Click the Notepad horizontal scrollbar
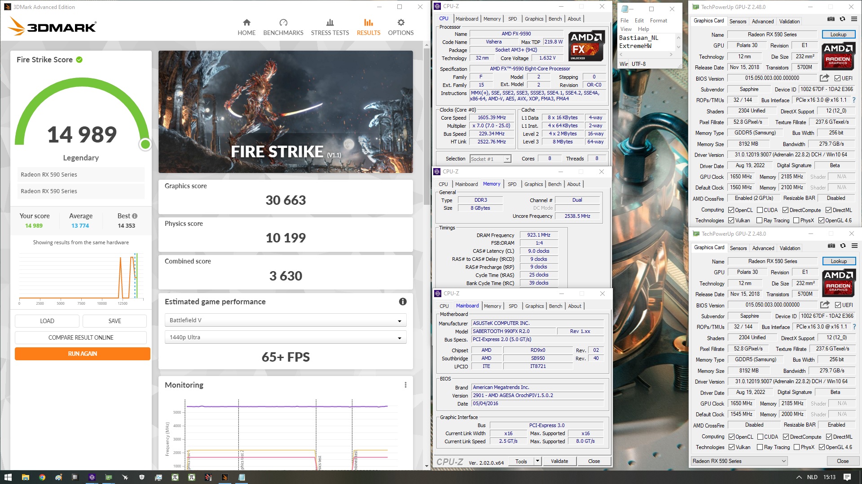862x484 pixels. click(646, 55)
